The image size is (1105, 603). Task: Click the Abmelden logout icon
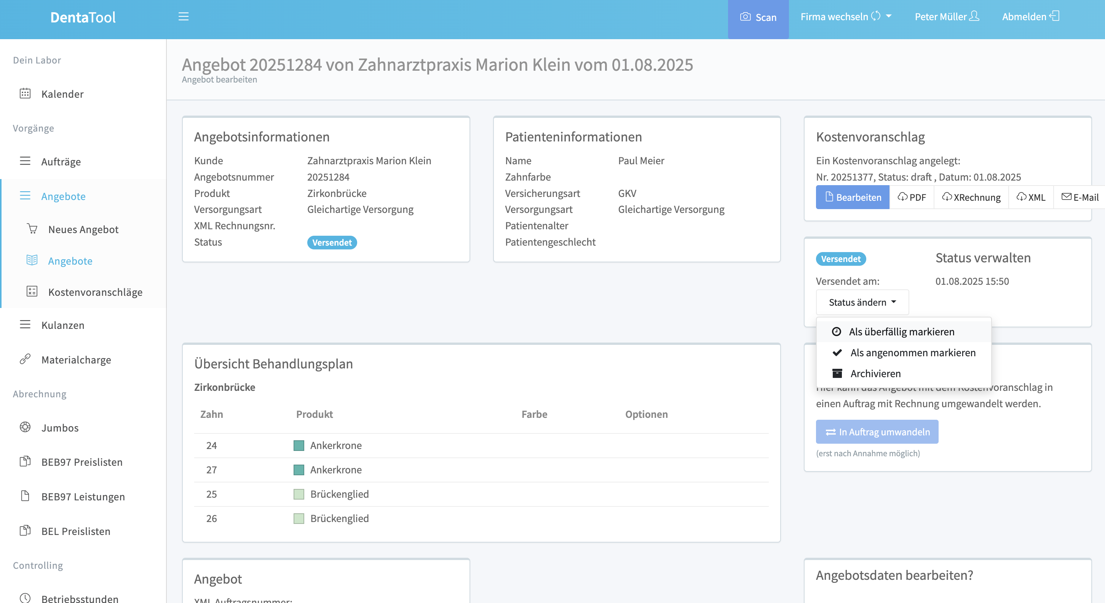1055,16
